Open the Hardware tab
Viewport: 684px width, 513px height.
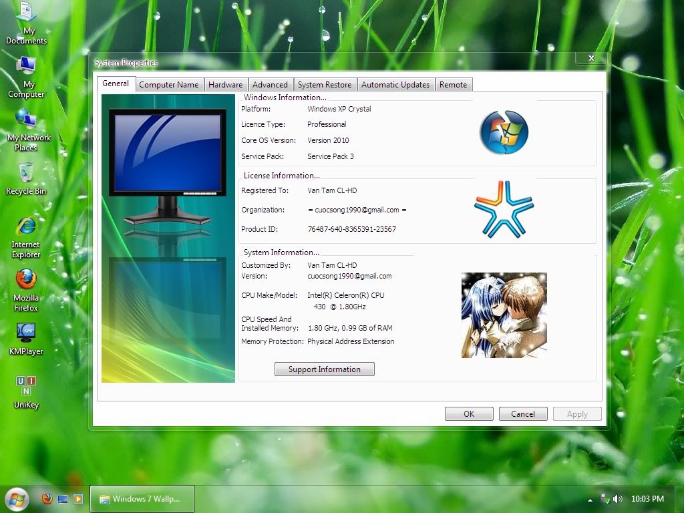pyautogui.click(x=225, y=85)
